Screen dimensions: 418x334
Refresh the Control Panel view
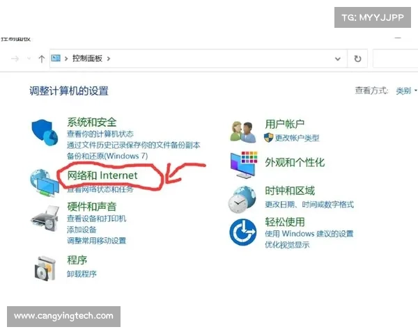(x=357, y=58)
